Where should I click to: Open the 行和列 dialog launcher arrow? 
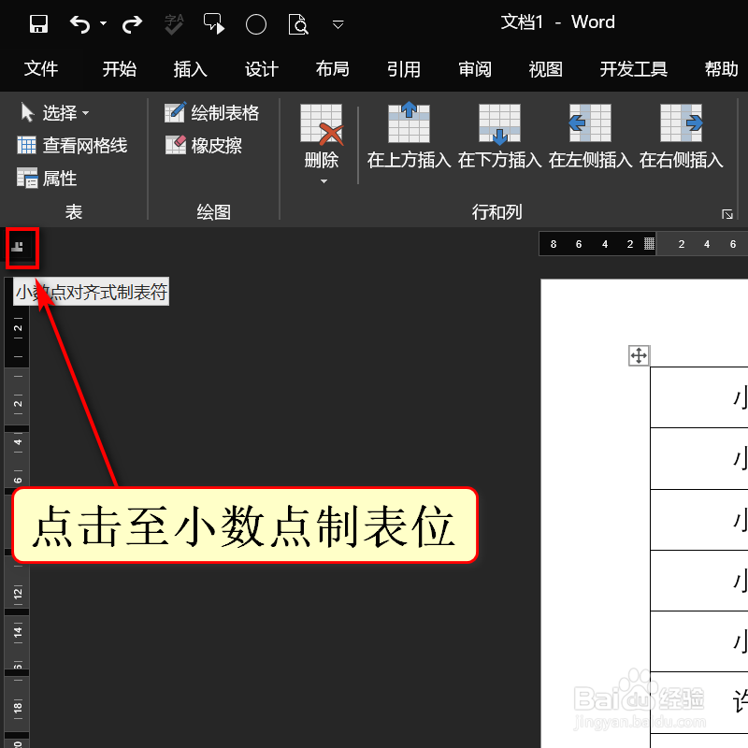click(728, 213)
